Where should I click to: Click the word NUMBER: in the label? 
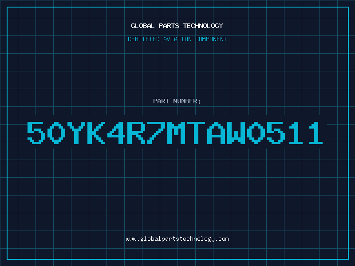[187, 101]
